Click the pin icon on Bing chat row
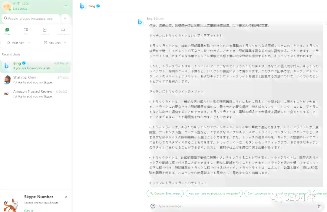Screen dimensions: 327x212 click(x=67, y=63)
